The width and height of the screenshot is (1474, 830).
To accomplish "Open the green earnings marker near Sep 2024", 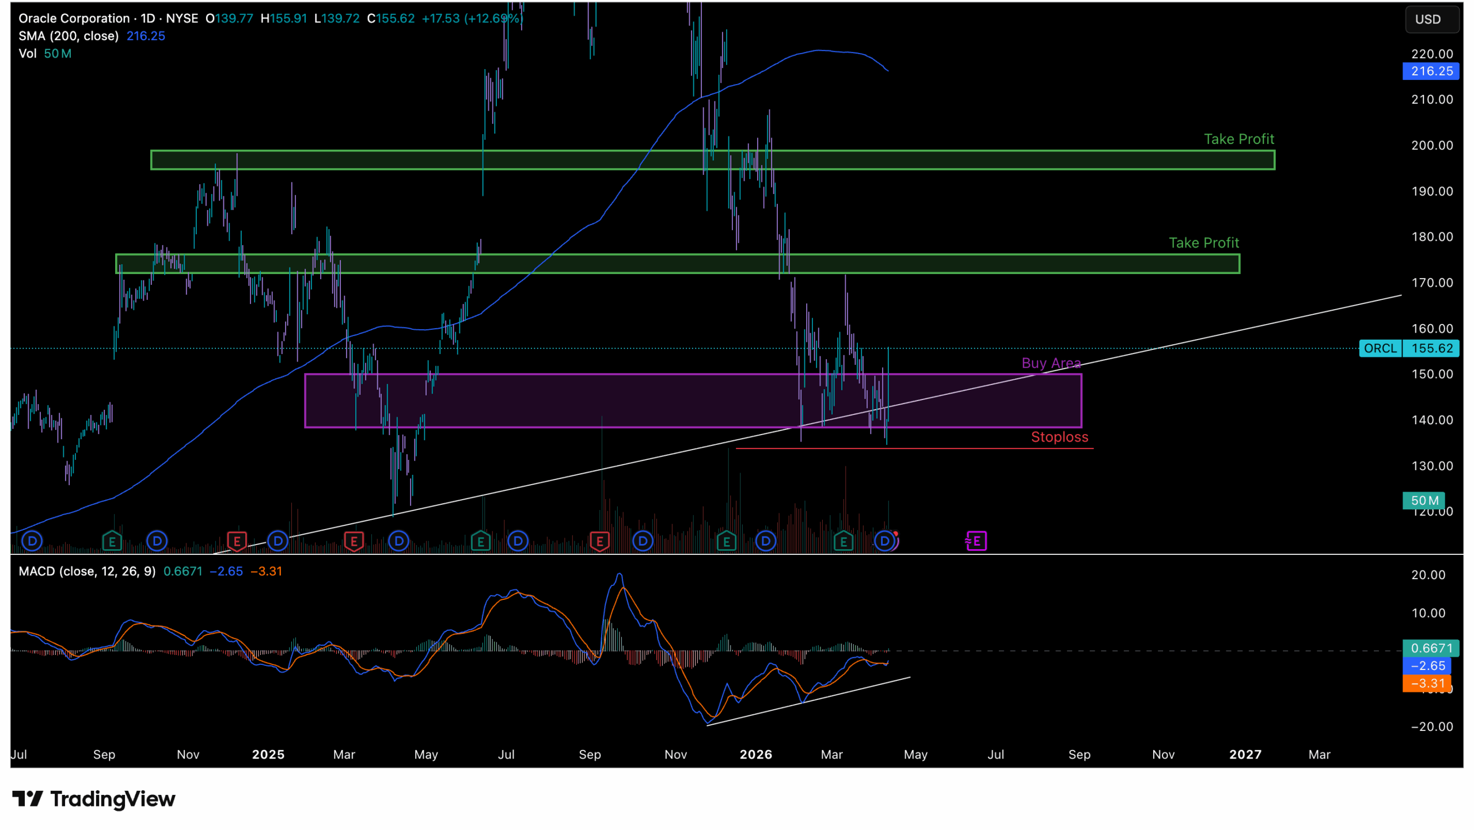I will (x=112, y=541).
